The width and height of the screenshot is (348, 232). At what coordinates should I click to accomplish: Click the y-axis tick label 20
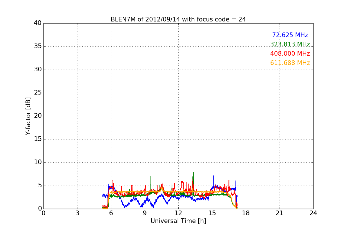point(38,116)
